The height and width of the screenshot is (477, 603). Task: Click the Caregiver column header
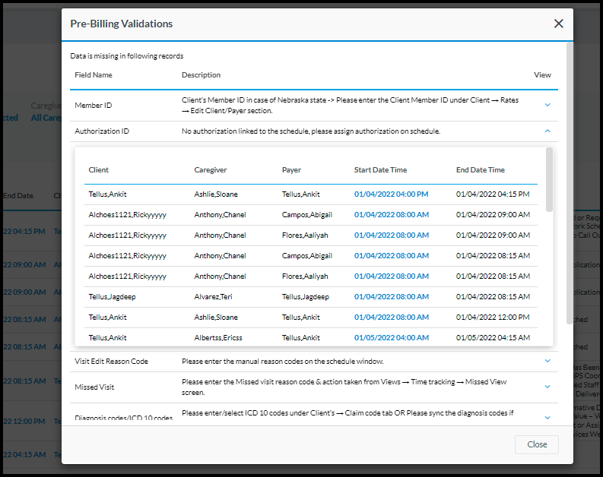click(x=210, y=169)
